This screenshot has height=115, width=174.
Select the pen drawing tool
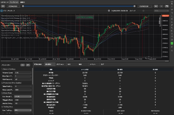(172, 25)
